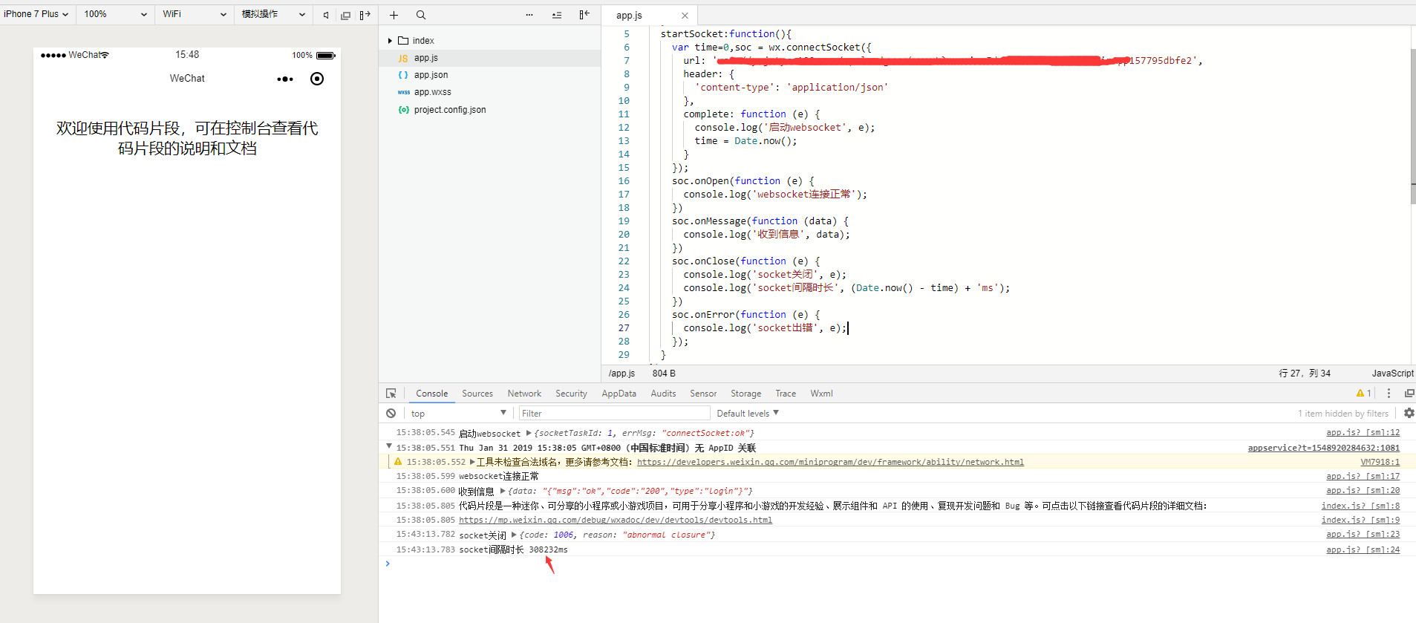Expand the socketTaskId object in console

[x=529, y=433]
